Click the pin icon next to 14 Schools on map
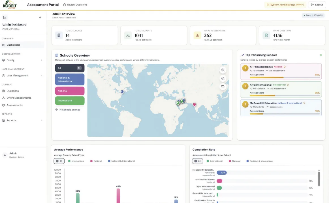The image size is (329, 203). coord(56,110)
